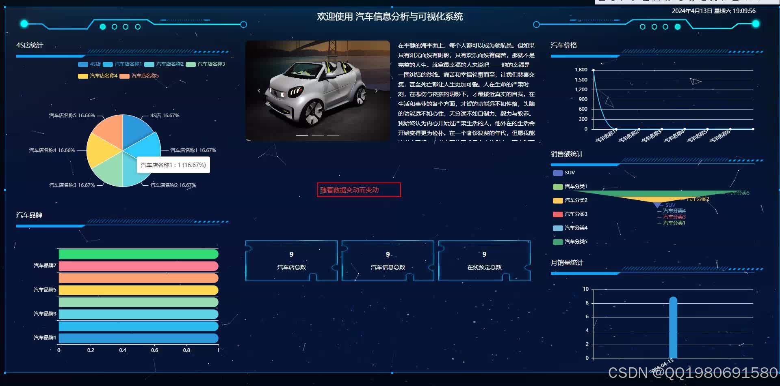Image resolution: width=780 pixels, height=386 pixels.
Task: Select the second carousel indicator dash
Action: pyautogui.click(x=318, y=135)
